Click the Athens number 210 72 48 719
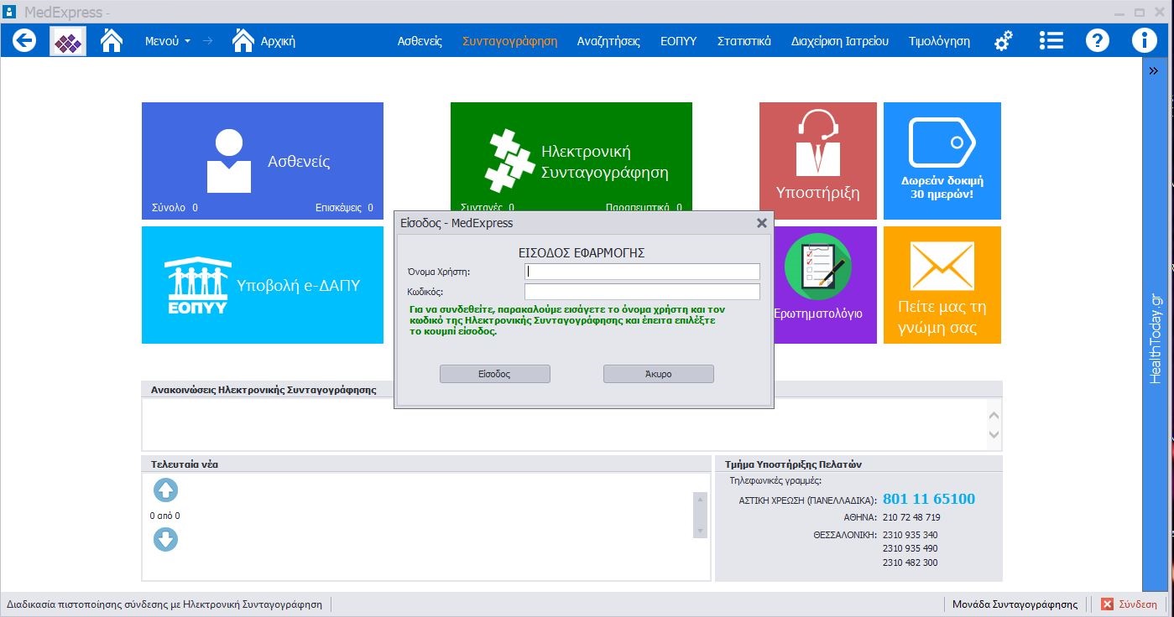The image size is (1174, 617). (x=911, y=517)
